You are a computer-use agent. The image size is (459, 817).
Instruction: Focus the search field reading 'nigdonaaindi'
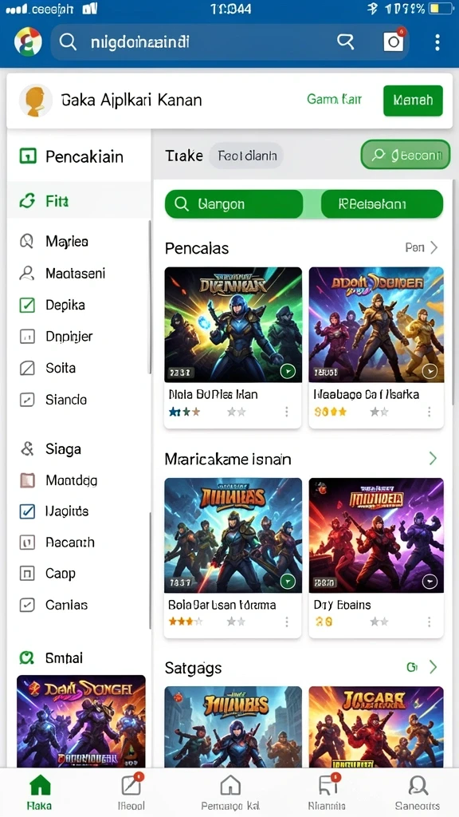[x=229, y=41]
